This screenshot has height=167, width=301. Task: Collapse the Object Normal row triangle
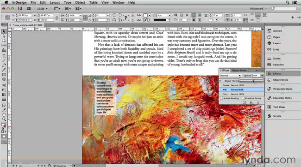coord(220,81)
